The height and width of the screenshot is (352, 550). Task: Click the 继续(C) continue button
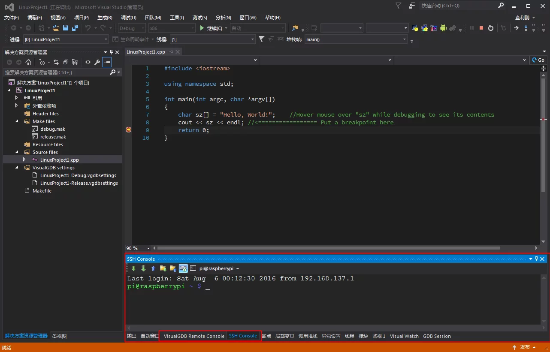(211, 28)
